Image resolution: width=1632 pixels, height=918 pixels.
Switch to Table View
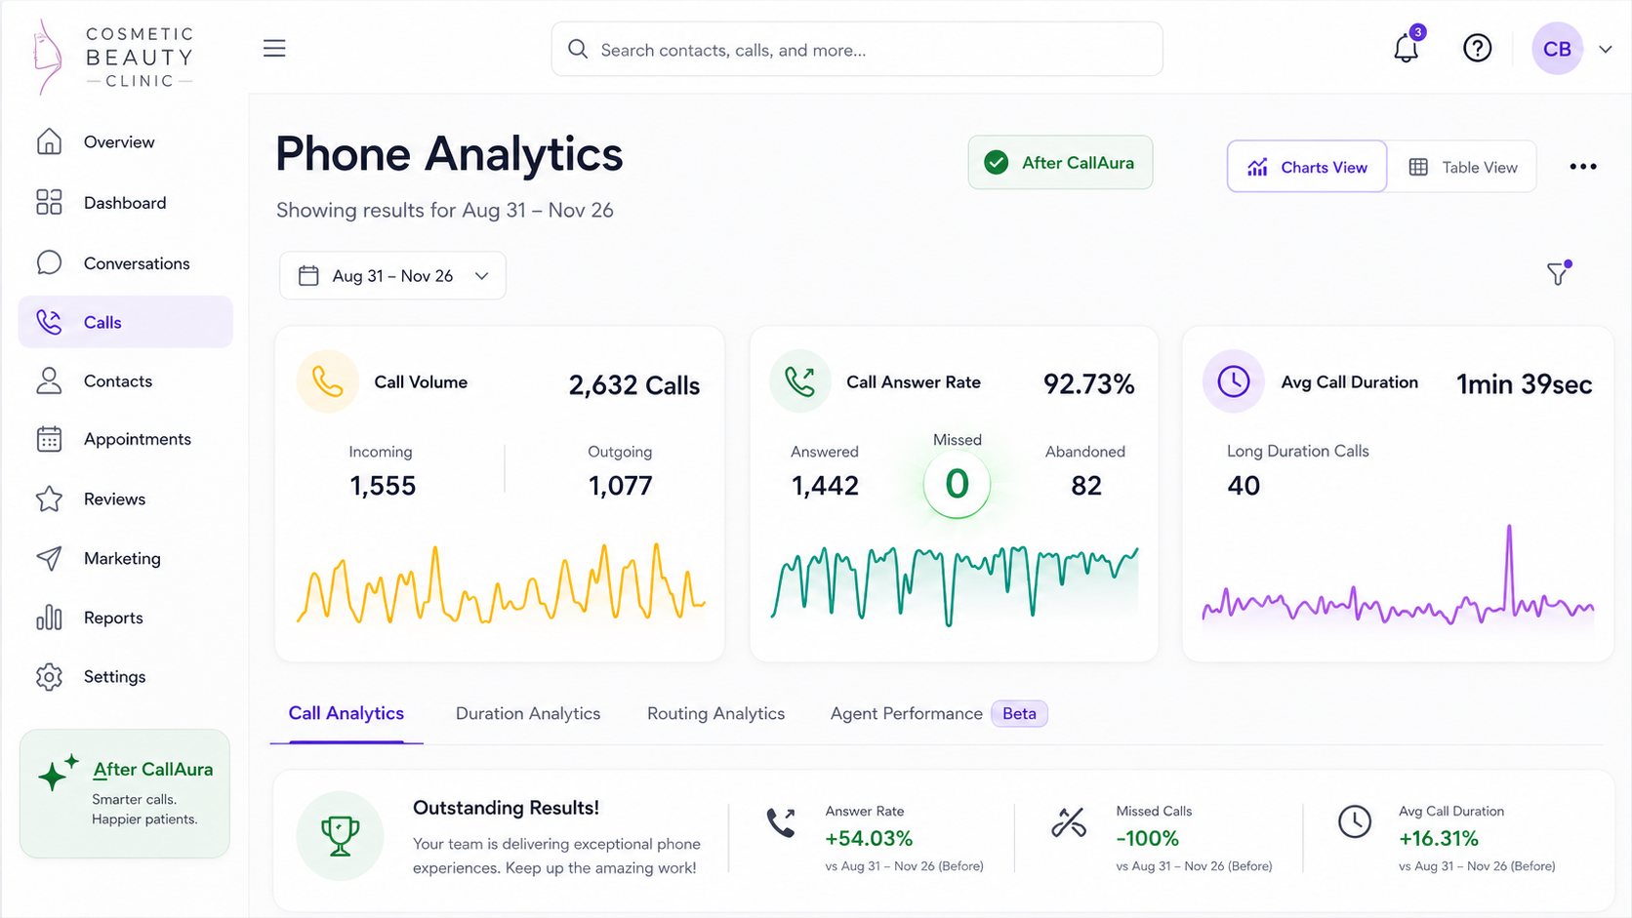coord(1462,167)
